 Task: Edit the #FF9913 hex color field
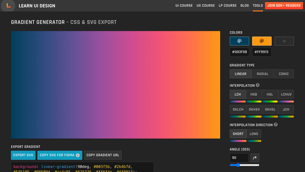point(262,52)
